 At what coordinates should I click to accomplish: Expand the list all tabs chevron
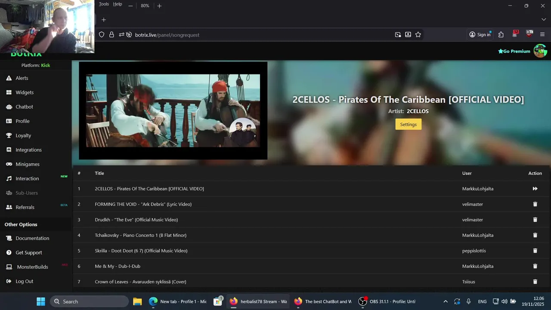543,19
